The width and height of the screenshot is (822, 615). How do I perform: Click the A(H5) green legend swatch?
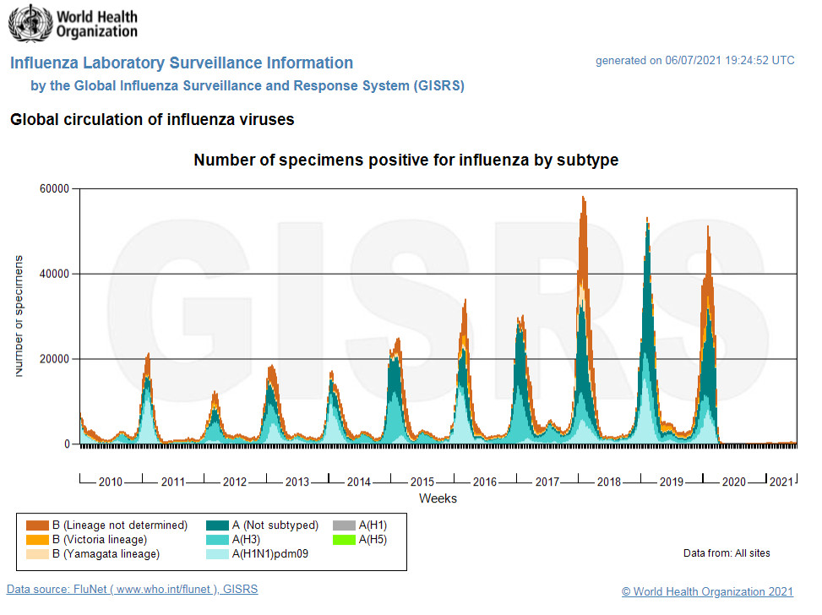pyautogui.click(x=344, y=540)
